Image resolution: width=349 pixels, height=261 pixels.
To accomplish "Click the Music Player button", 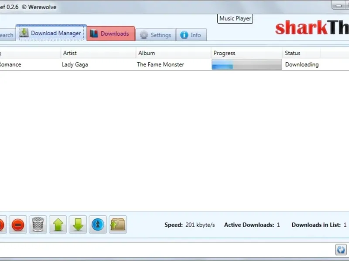I will coord(235,18).
